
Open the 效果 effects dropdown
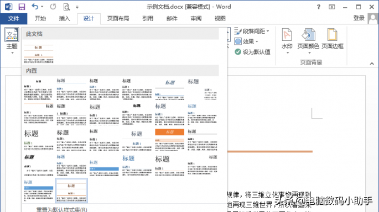pos(246,41)
